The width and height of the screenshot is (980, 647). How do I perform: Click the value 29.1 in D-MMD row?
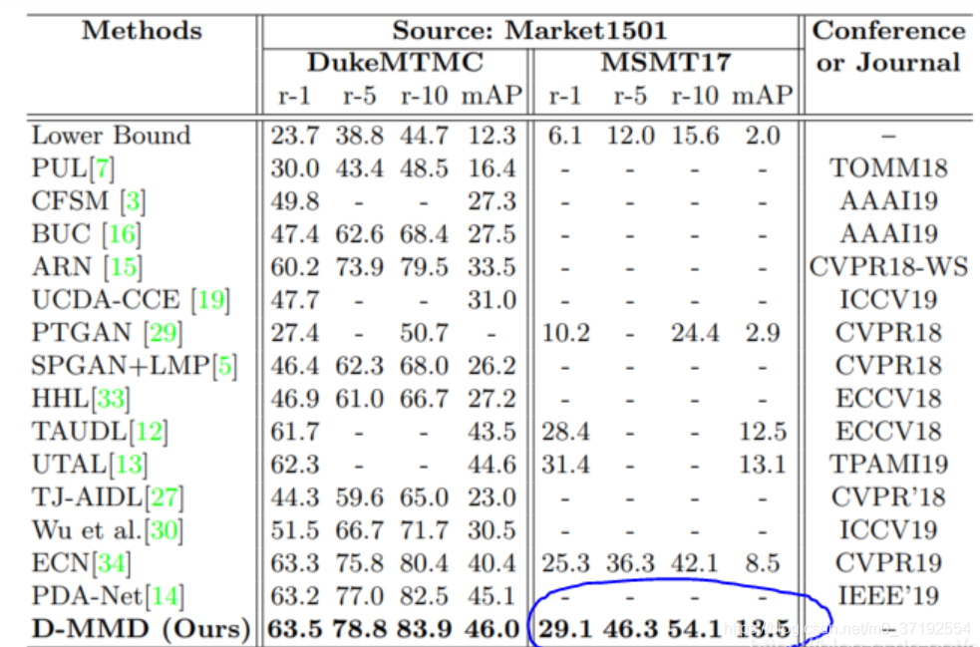pos(565,629)
